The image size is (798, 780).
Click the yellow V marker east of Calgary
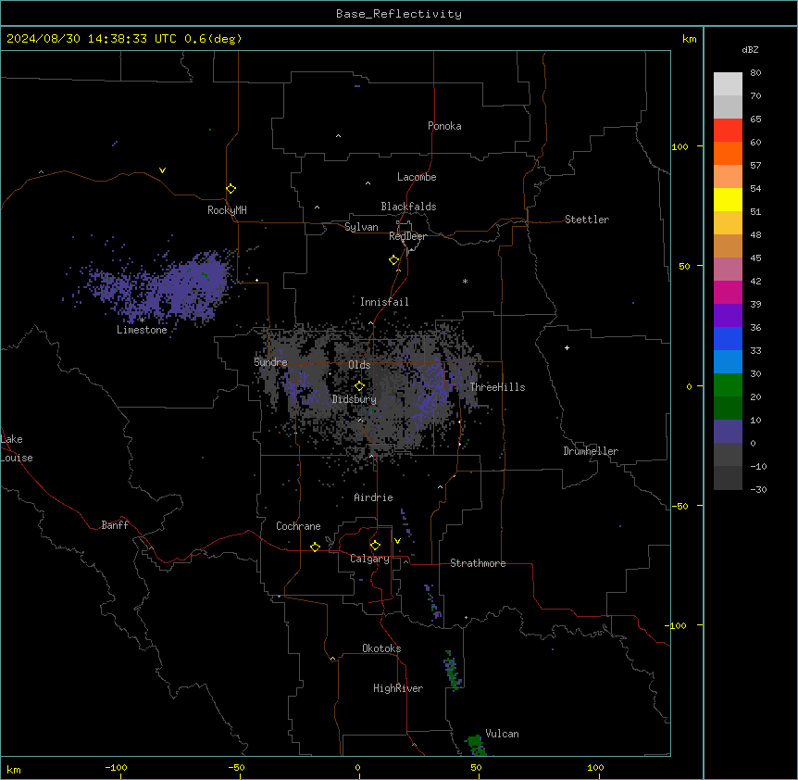397,541
